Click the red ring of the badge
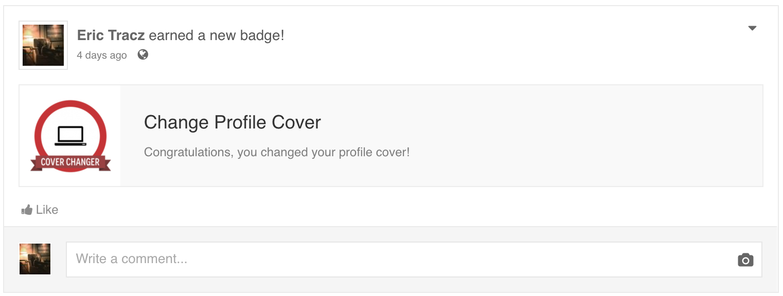Screen dimensions: 783x296 click(70, 104)
